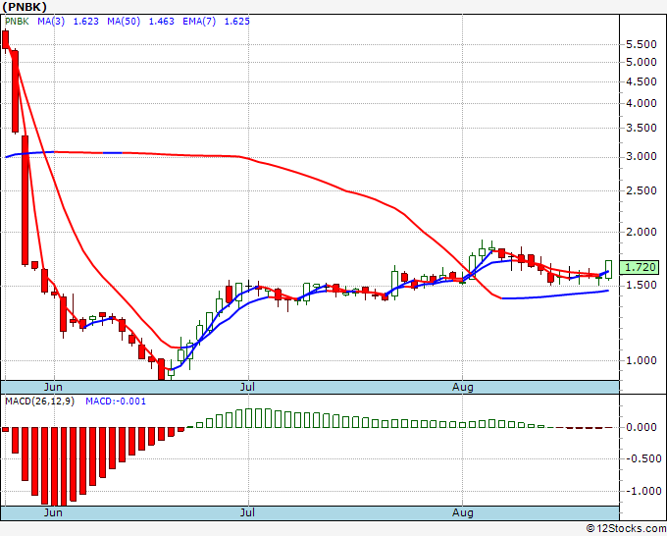Click Aug on the MACD panel axis
Image resolution: width=667 pixels, height=536 pixels.
[x=463, y=512]
